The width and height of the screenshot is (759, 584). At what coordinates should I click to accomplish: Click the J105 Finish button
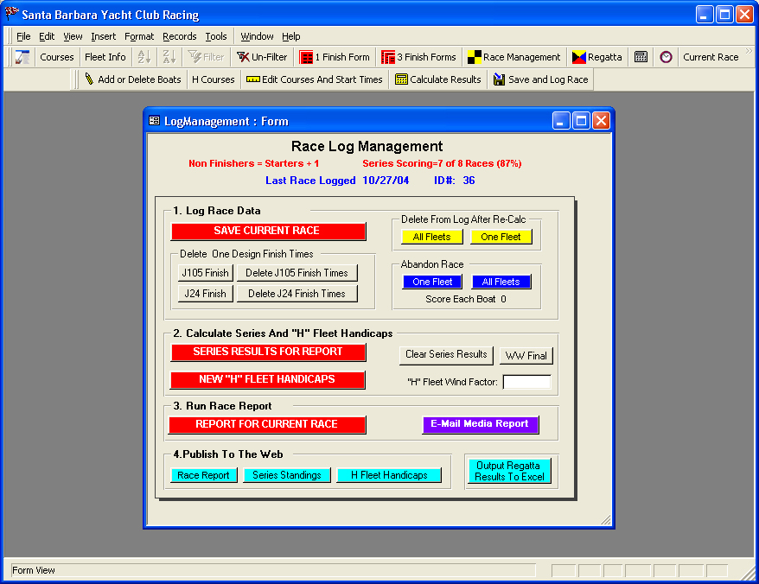click(x=205, y=273)
